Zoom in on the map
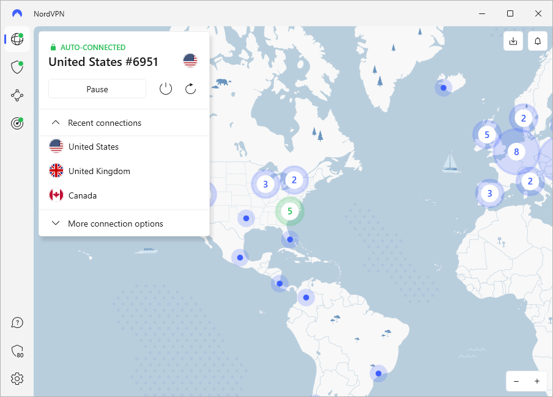The width and height of the screenshot is (553, 397). [x=537, y=381]
